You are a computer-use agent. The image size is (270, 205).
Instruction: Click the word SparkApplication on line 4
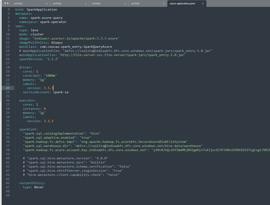(x=42, y=9)
